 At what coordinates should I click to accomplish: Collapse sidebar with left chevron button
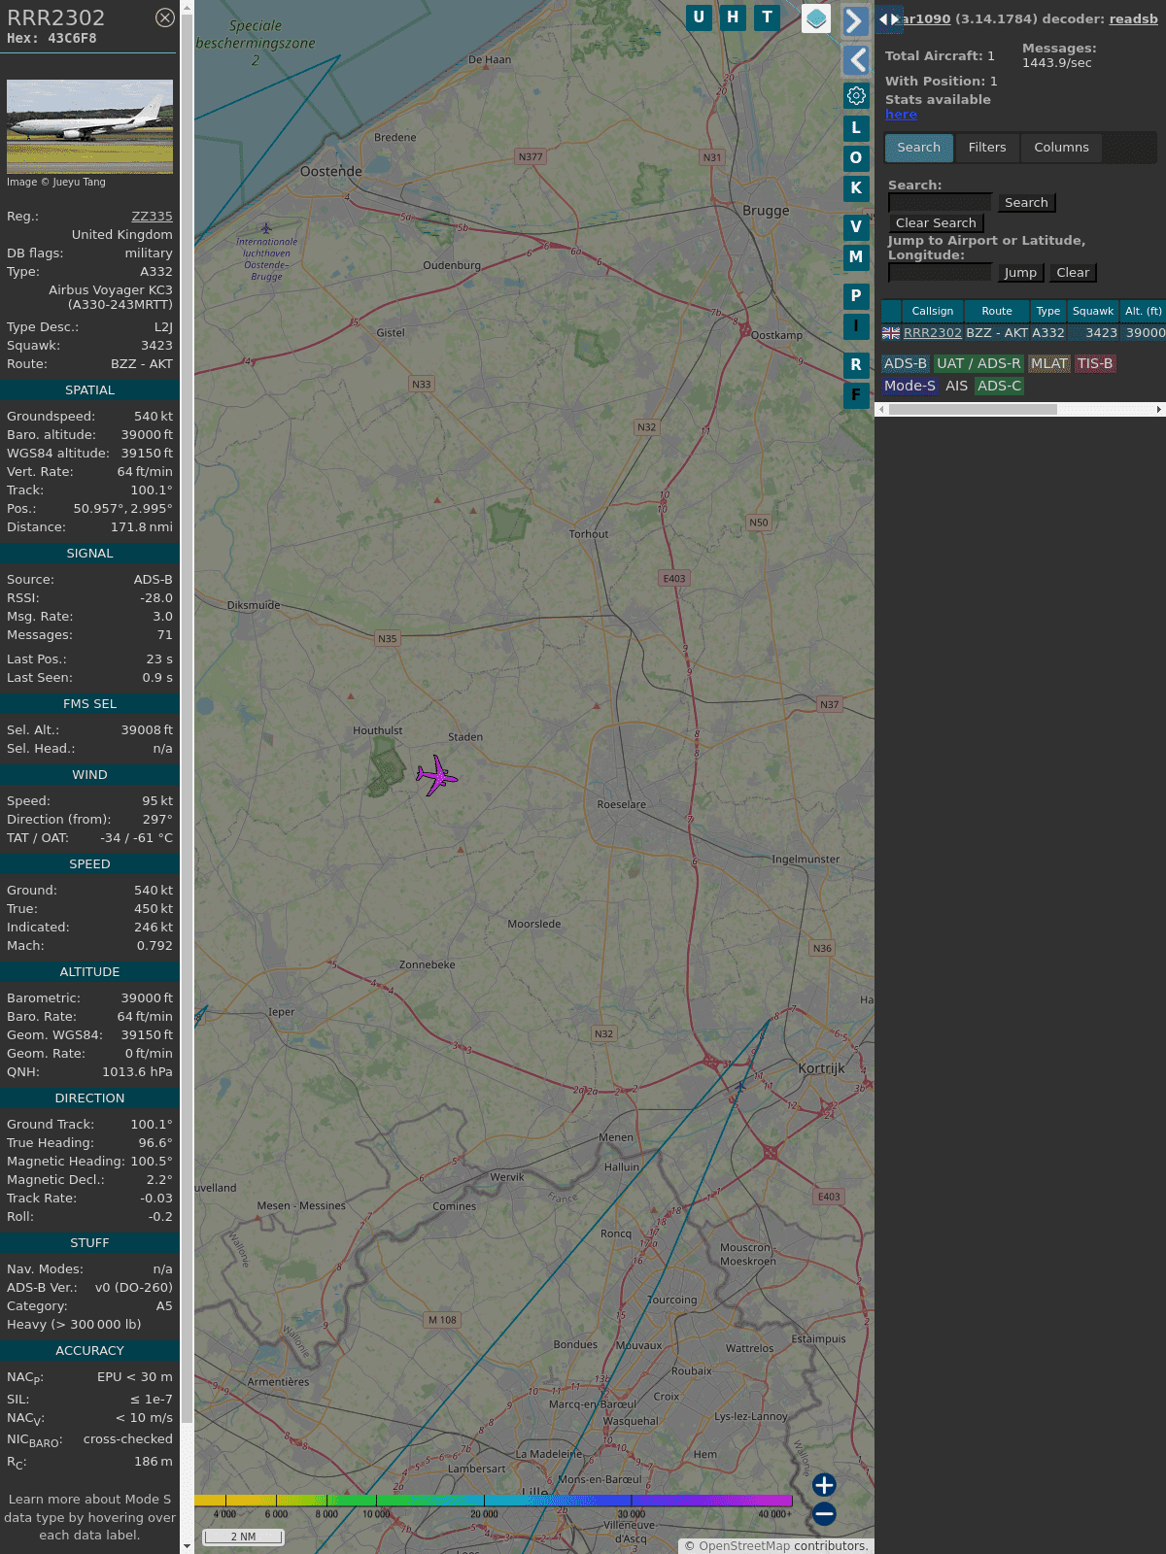pos(856,60)
